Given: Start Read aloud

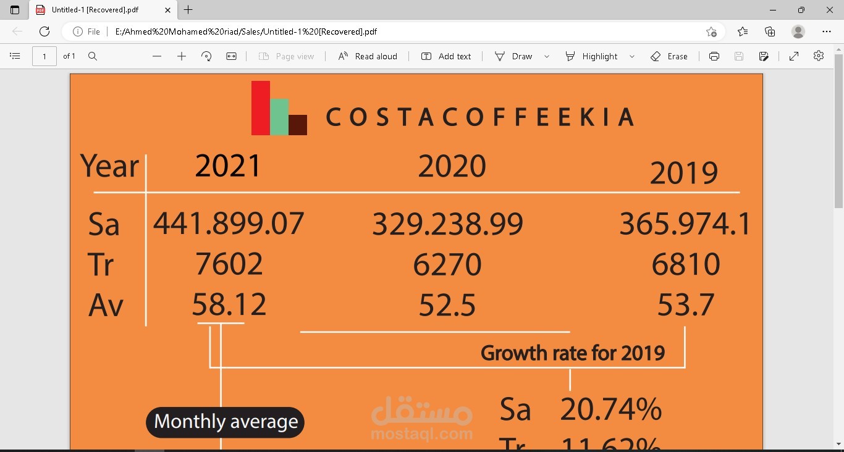Looking at the screenshot, I should coord(368,56).
